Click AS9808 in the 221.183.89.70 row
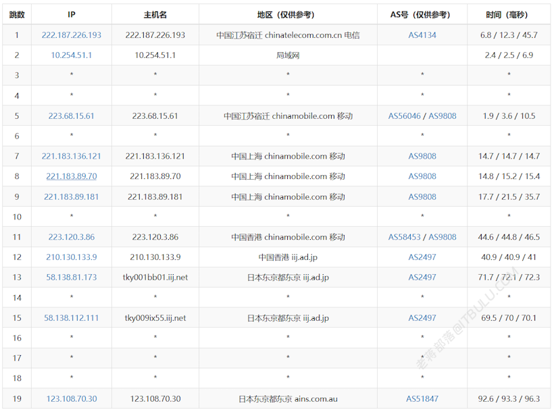The width and height of the screenshot is (554, 414). pos(422,176)
